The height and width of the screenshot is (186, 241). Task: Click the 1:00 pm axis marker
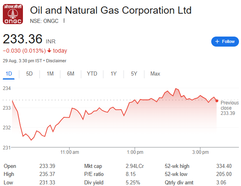click(x=135, y=152)
